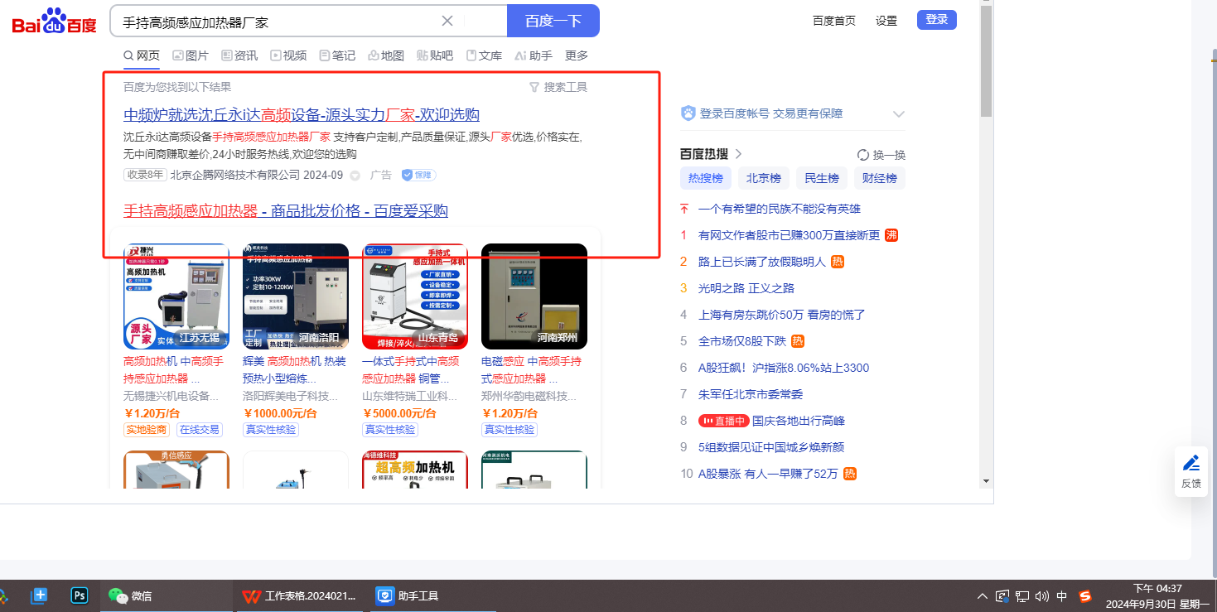
Task: Click the 热 badge after A股暴涨 有人一早赚了52万
Action: (x=849, y=474)
